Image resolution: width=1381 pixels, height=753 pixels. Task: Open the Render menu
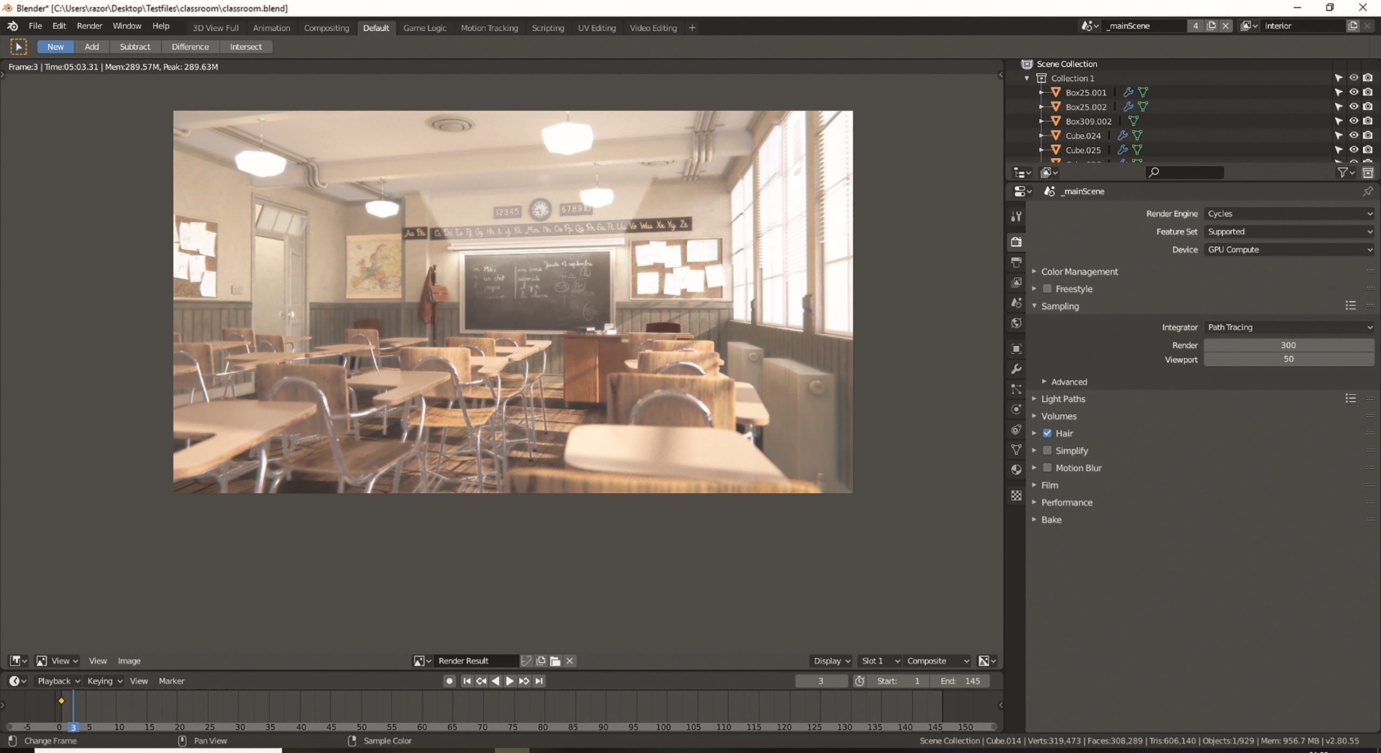[89, 26]
